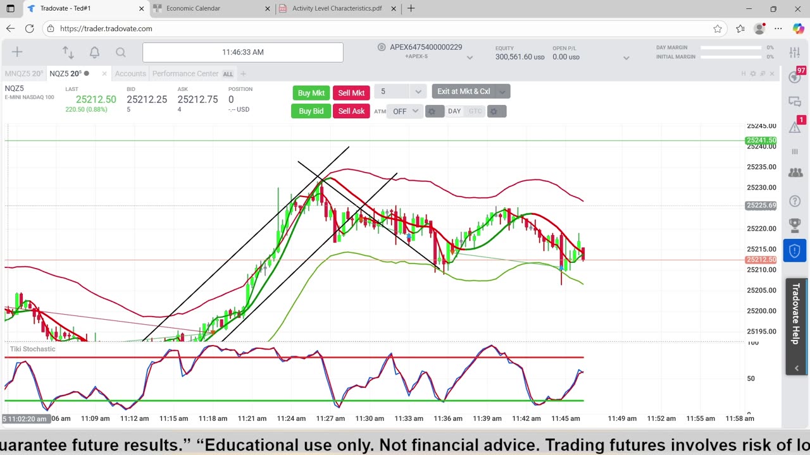The width and height of the screenshot is (810, 455).
Task: Open chat messages icon in sidebar
Action: click(795, 102)
